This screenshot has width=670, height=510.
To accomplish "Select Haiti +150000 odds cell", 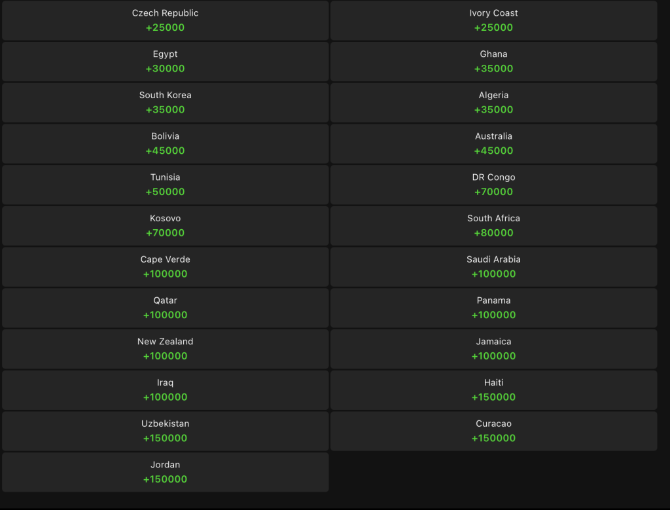I will click(493, 390).
